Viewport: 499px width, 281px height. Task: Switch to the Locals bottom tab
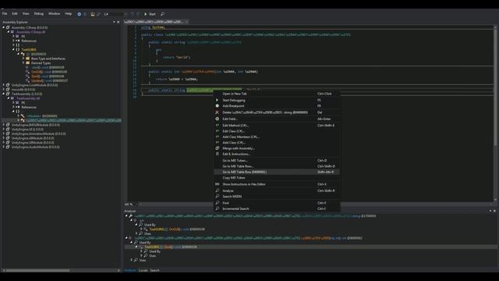coord(143,270)
